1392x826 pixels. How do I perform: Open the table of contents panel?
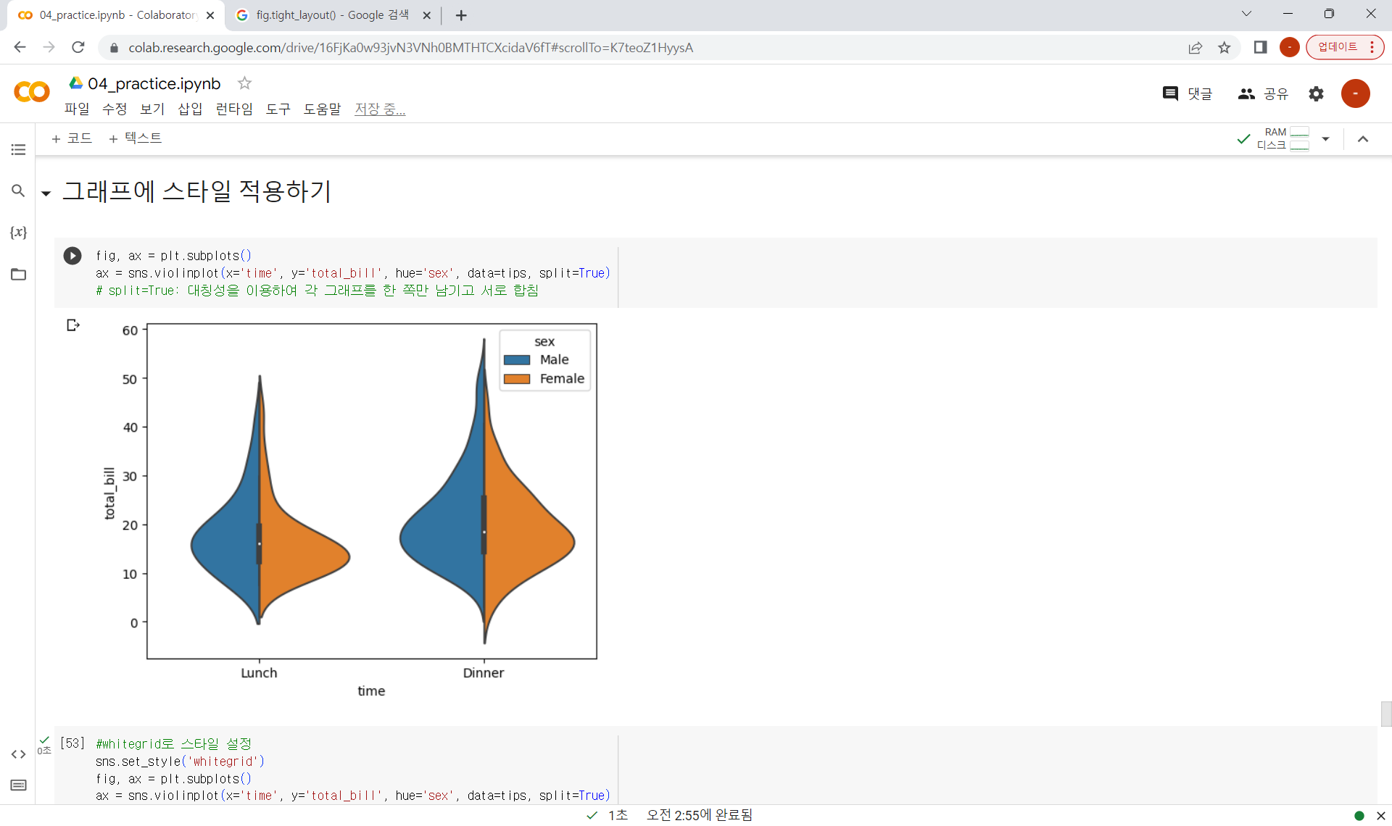(18, 149)
